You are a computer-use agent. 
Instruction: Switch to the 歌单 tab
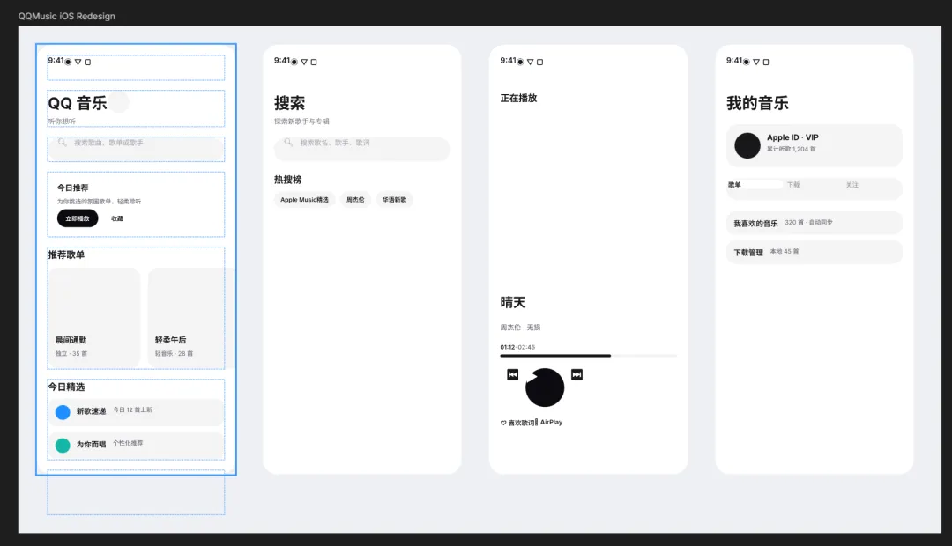755,184
